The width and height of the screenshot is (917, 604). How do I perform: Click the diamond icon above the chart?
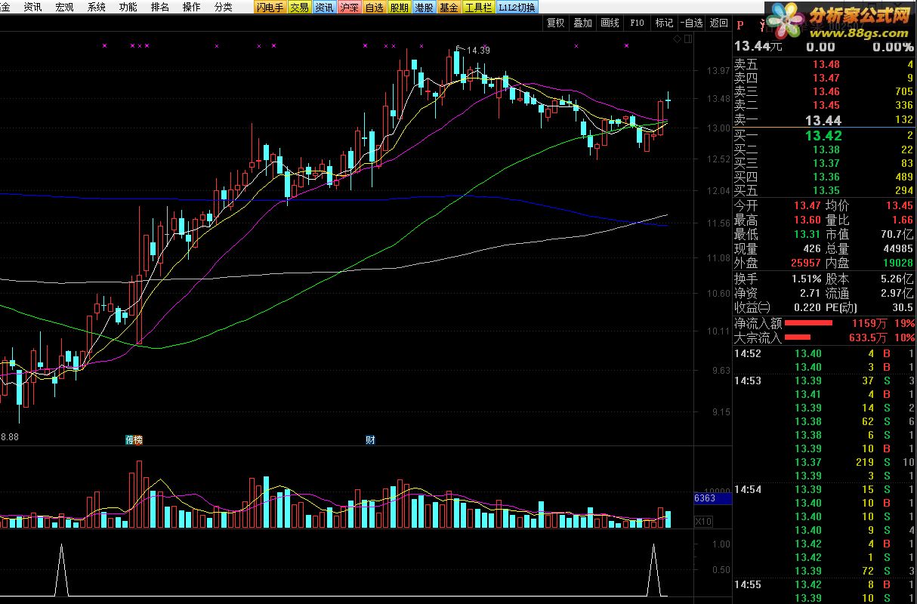point(678,39)
